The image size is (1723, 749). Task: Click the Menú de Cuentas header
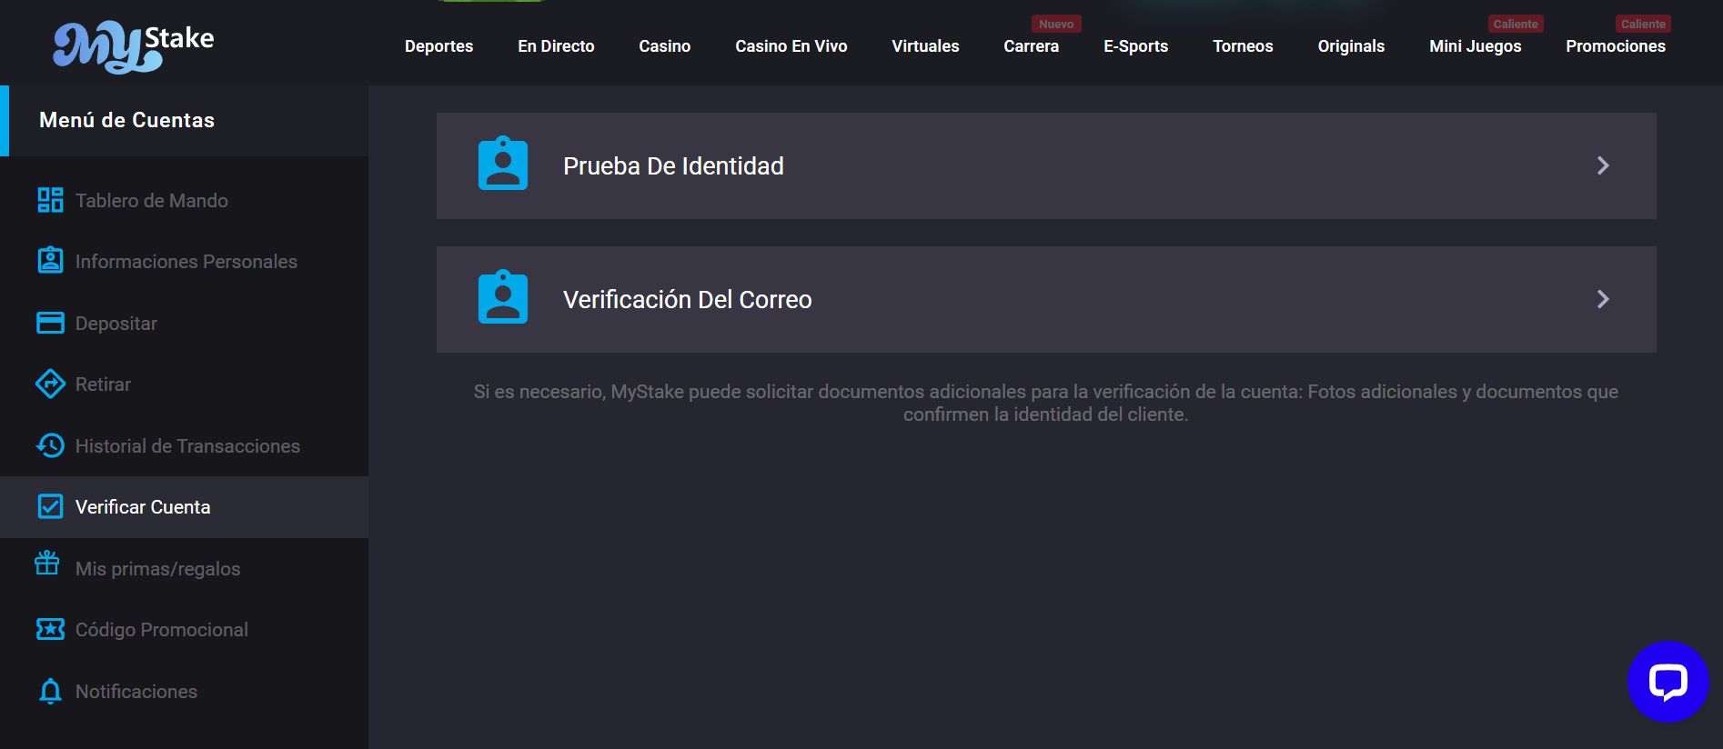[x=127, y=120]
